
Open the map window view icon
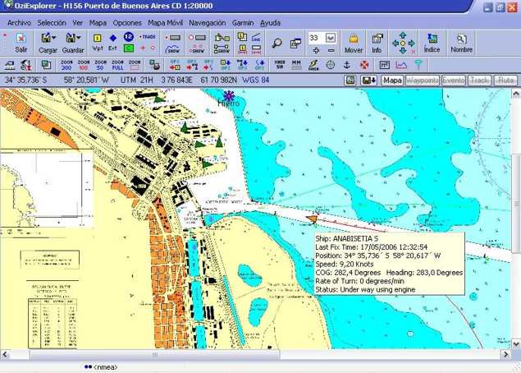[295, 44]
